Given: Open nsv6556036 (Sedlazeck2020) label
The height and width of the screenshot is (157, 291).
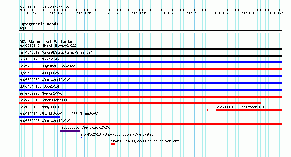Looking at the screenshot, I should [85, 127].
